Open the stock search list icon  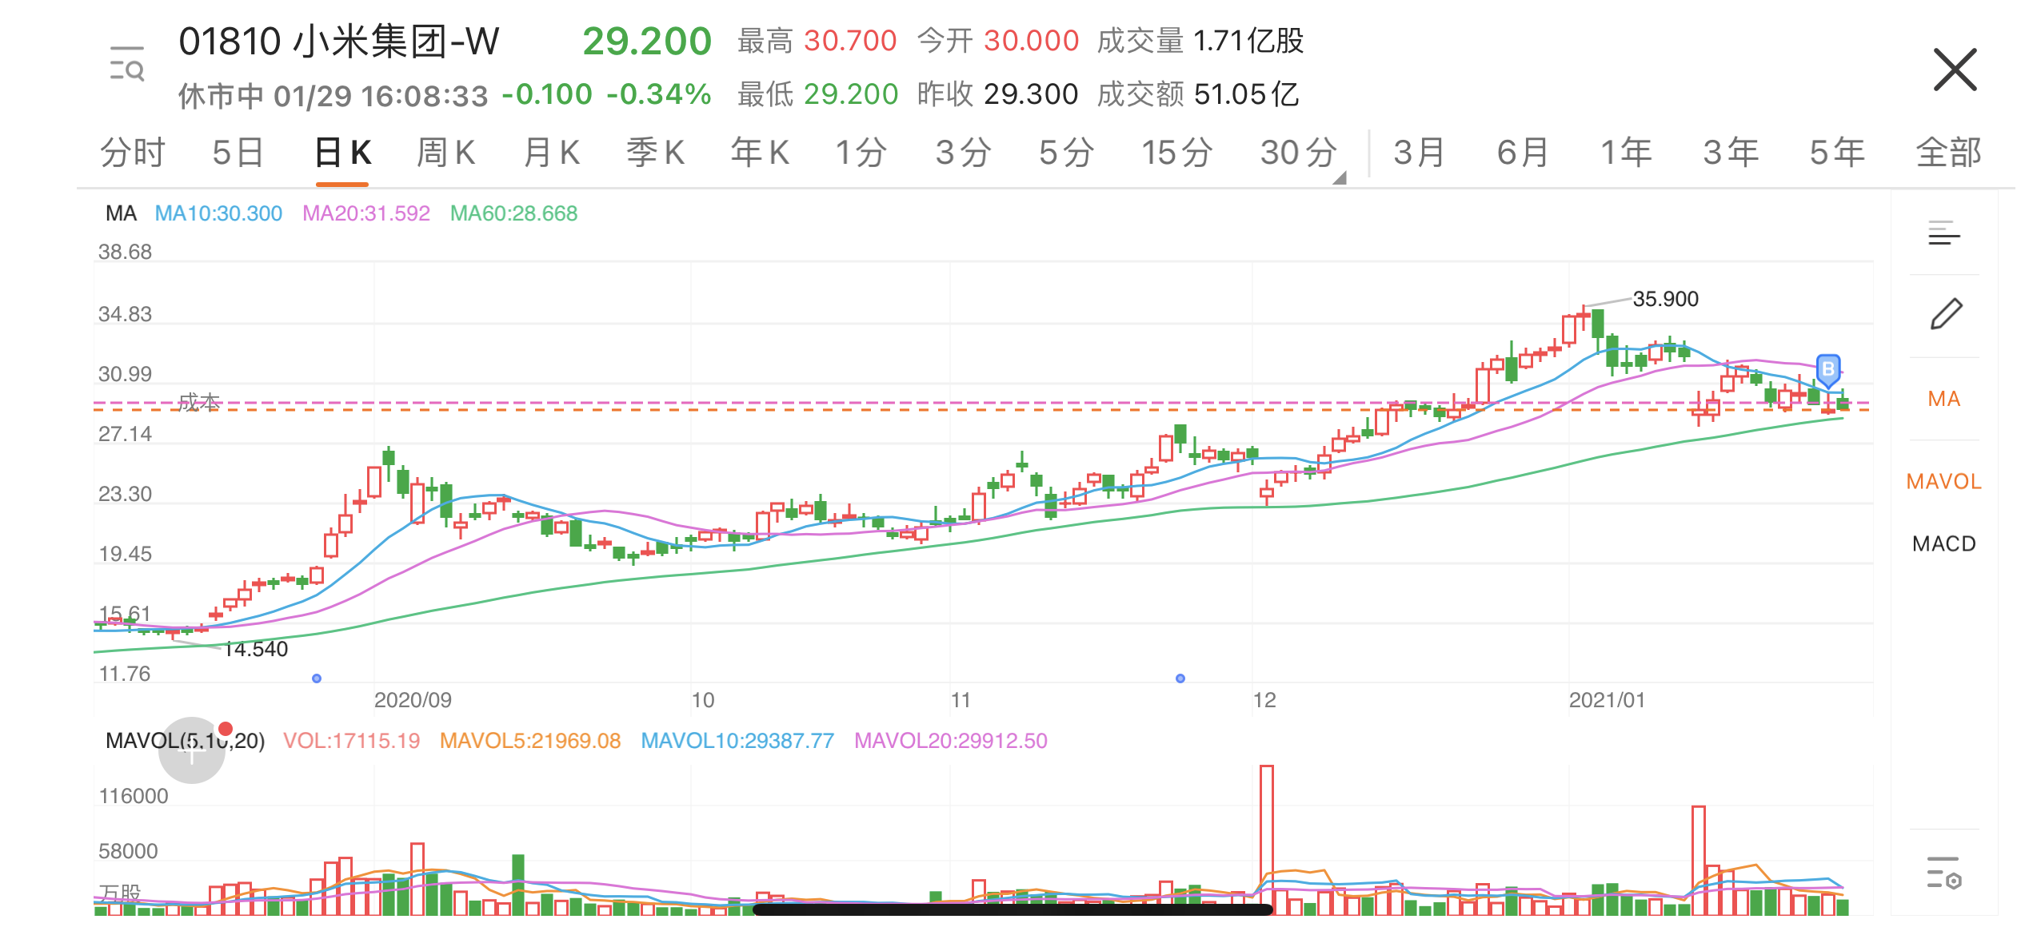(127, 64)
